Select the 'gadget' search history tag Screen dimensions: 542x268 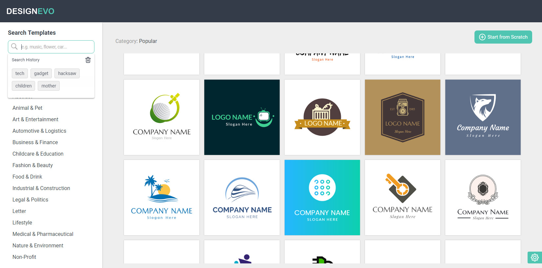point(41,73)
